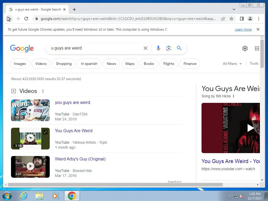Viewport: 268px width, 201px height.
Task: Select the Images filter chip
Action: point(20,64)
